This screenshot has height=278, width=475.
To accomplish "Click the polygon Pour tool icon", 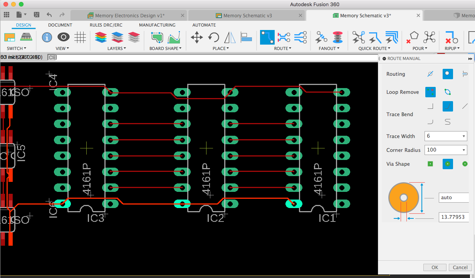I will tap(413, 38).
